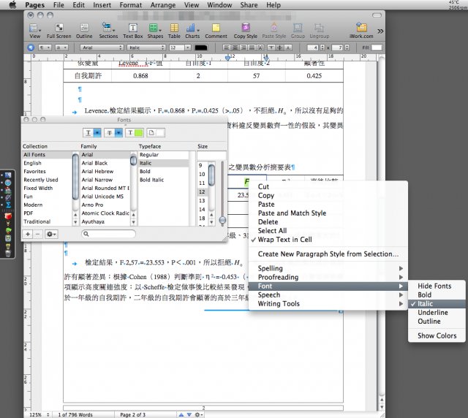Click the font search field in Fonts panel
The image size is (468, 418).
click(109, 234)
